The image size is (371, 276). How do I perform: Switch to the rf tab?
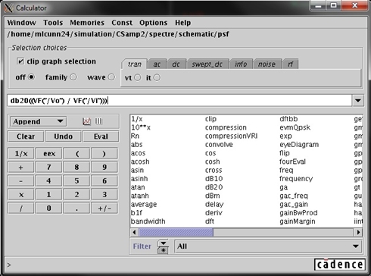pos(290,64)
